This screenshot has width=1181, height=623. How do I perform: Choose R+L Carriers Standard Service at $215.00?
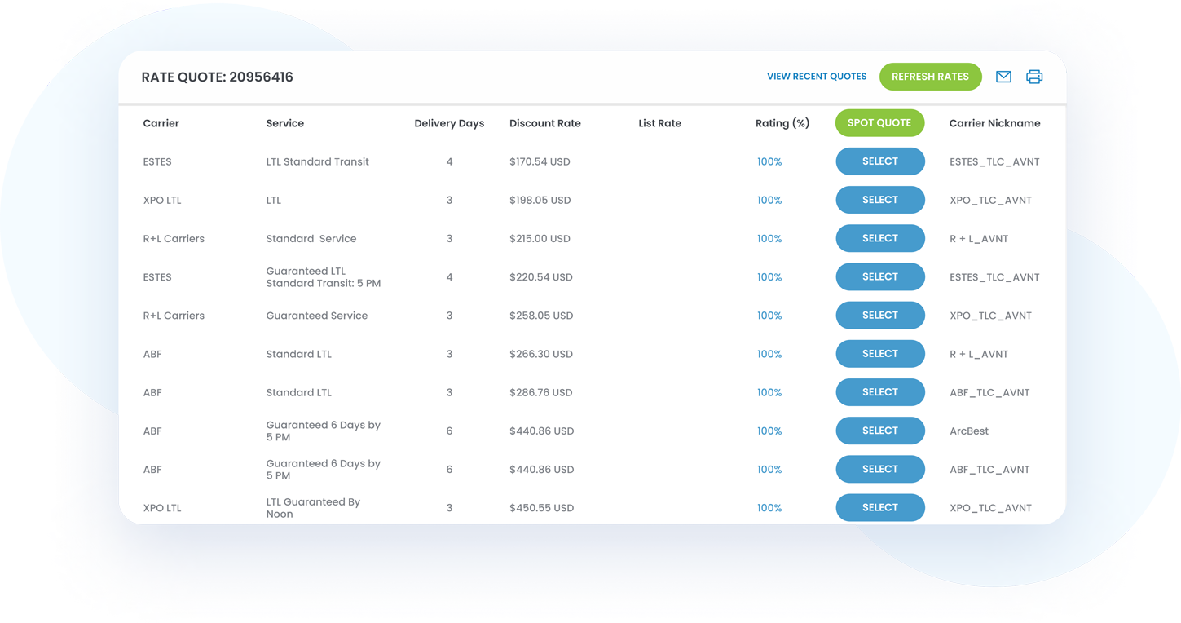coord(879,238)
